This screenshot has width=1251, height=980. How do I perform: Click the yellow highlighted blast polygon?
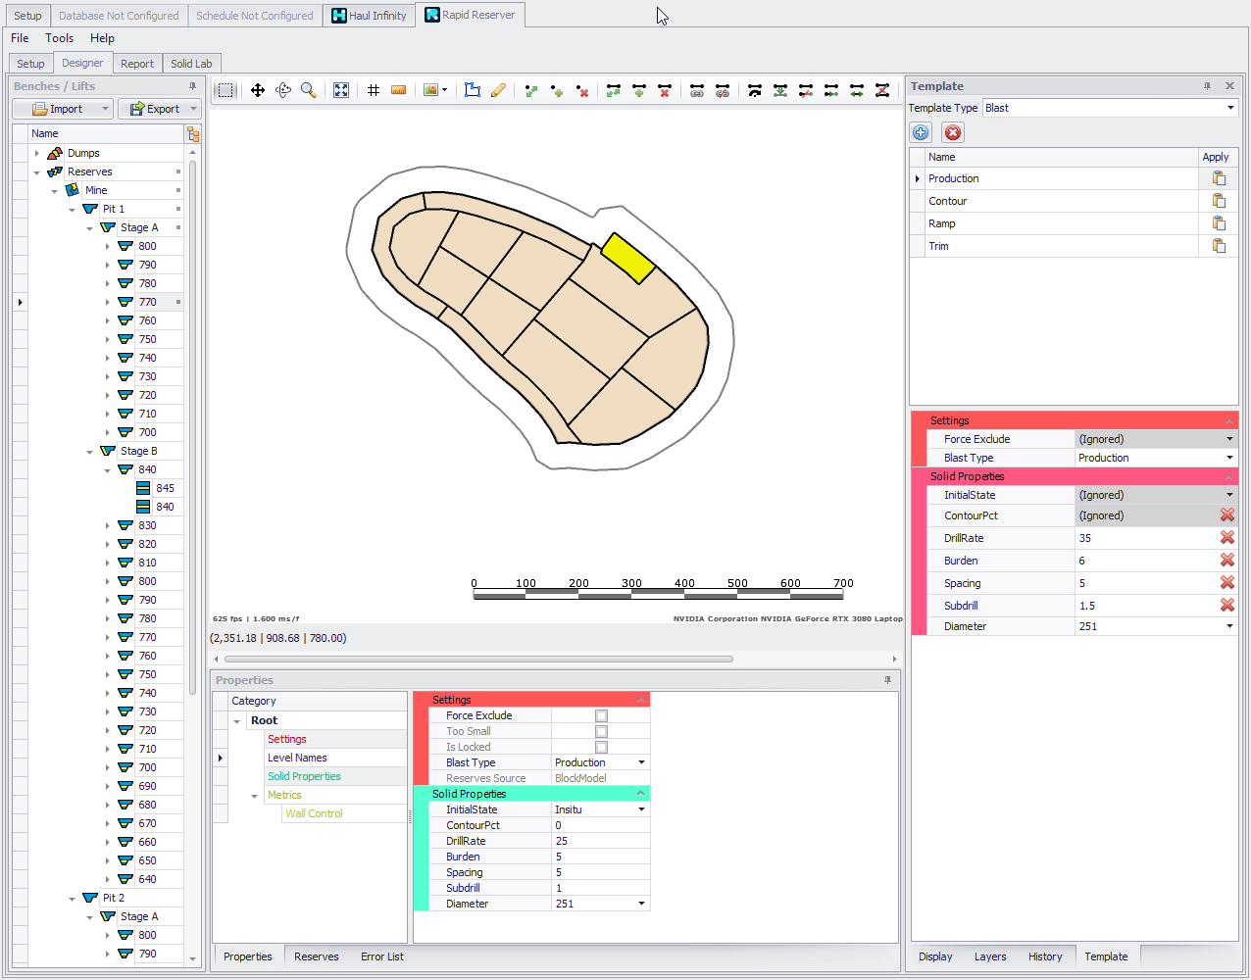pyautogui.click(x=627, y=258)
